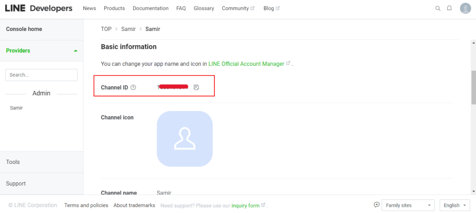Copy the Channel ID with copy icon
This screenshot has width=476, height=213.
click(197, 88)
